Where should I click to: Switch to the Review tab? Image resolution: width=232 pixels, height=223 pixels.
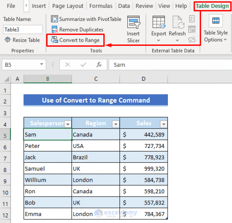(x=144, y=6)
